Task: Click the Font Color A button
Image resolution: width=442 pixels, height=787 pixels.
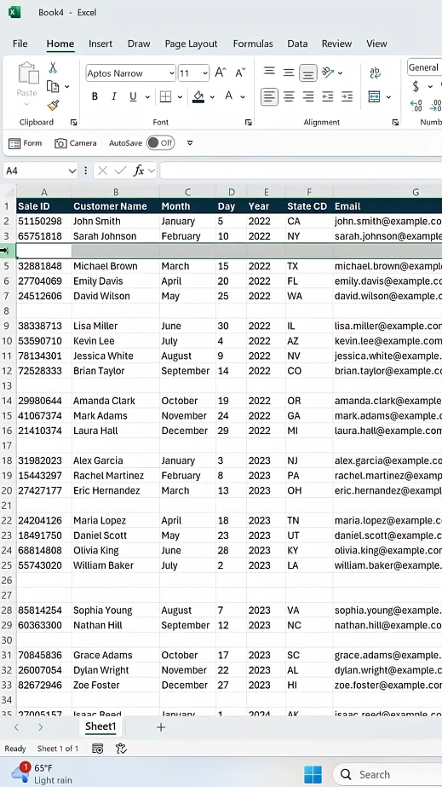Action: (x=229, y=95)
